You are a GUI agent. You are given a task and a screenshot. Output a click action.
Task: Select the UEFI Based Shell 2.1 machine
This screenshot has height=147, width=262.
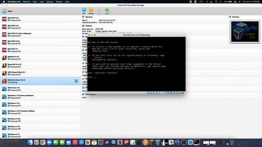point(41,73)
